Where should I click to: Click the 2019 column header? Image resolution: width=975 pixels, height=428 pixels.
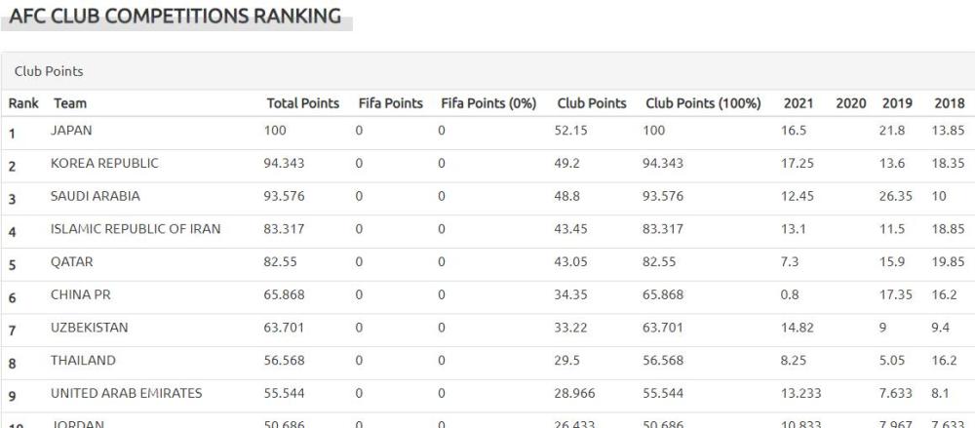coord(897,103)
